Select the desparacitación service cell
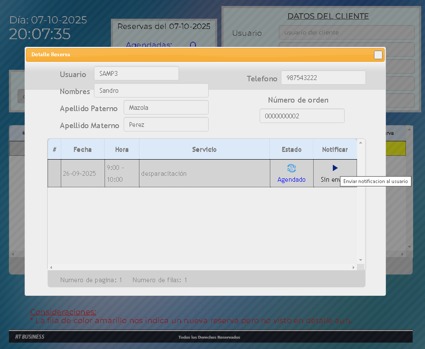 point(204,174)
